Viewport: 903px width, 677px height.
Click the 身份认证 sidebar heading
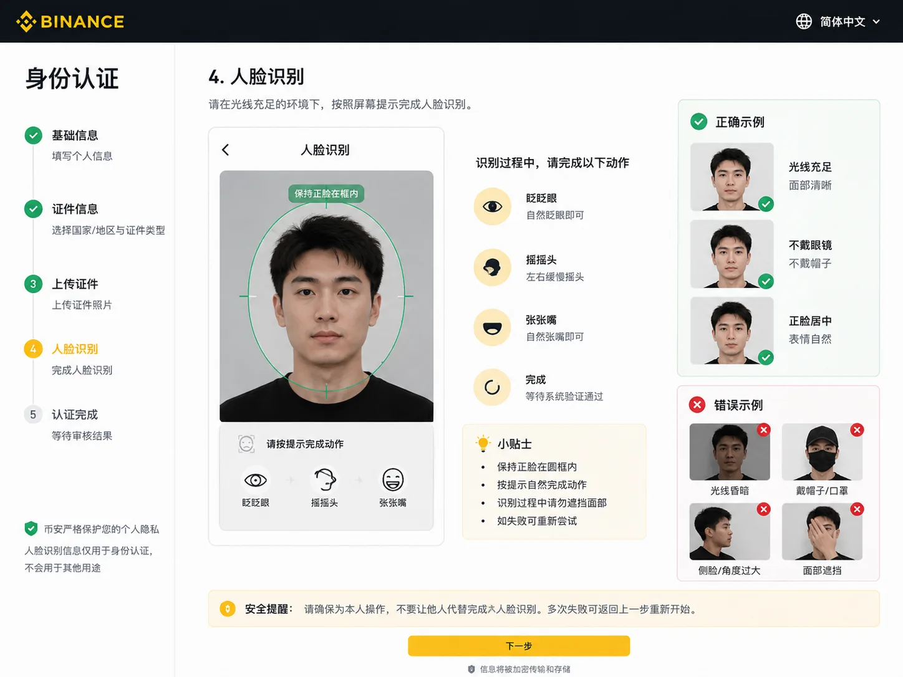point(72,79)
